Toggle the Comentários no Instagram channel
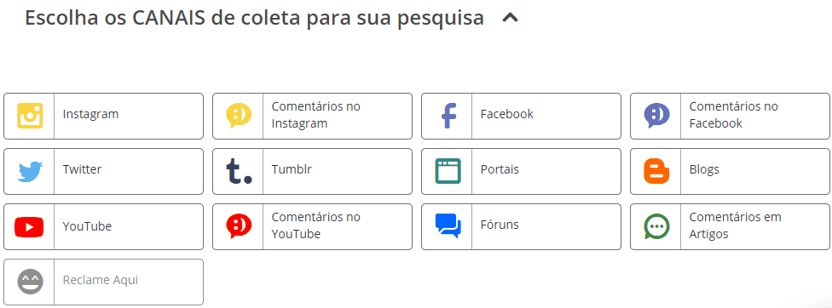Image resolution: width=832 pixels, height=308 pixels. 313,116
